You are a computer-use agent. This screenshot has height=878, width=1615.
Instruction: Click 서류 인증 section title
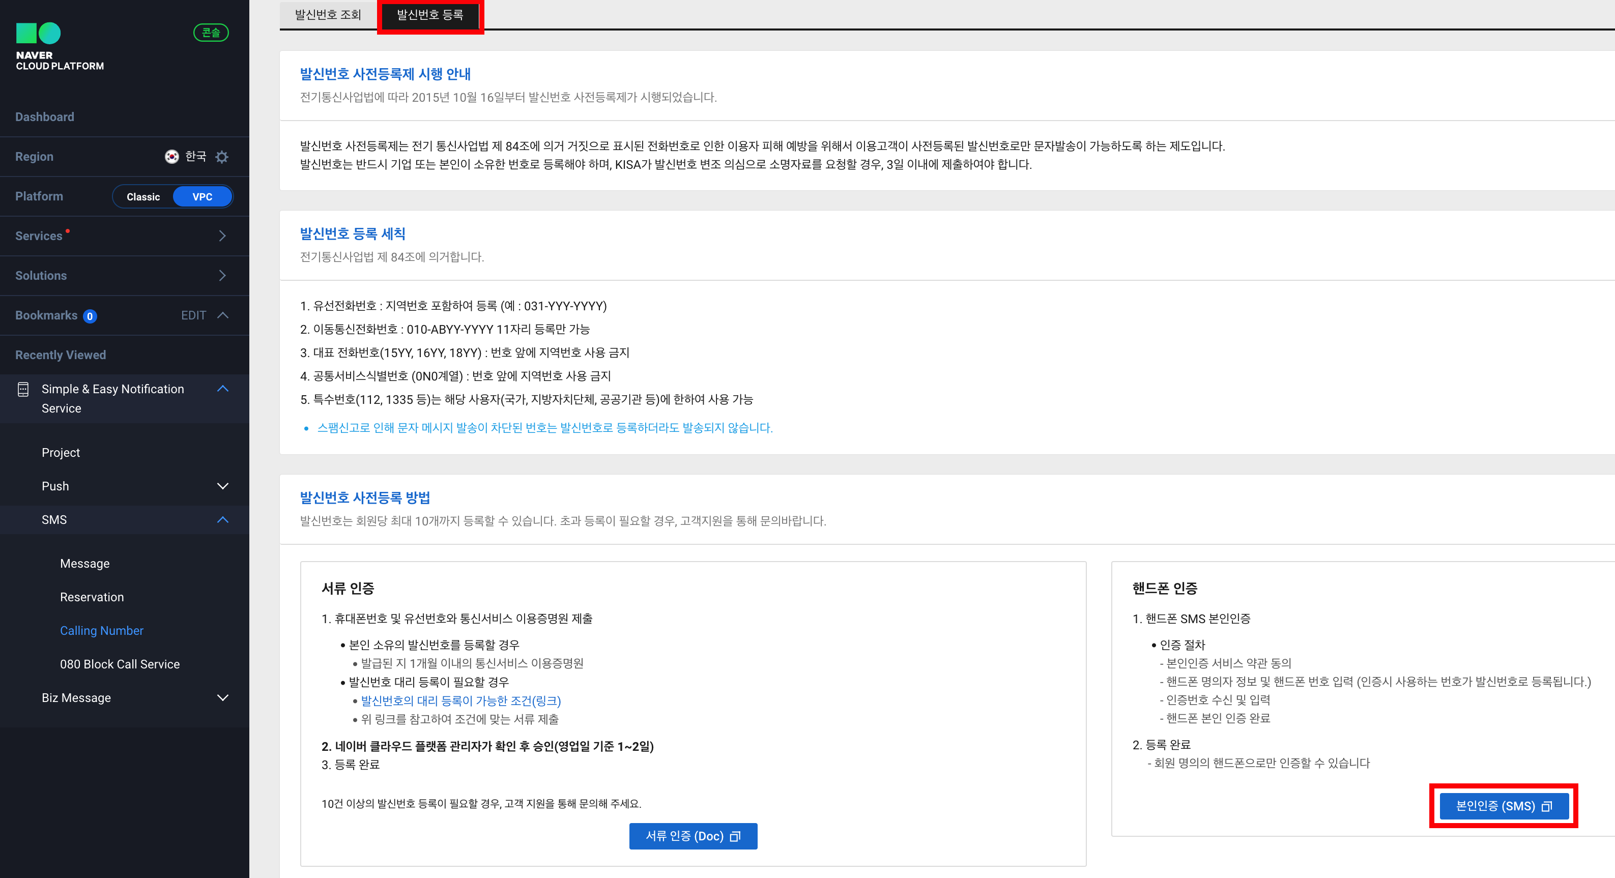click(x=348, y=588)
